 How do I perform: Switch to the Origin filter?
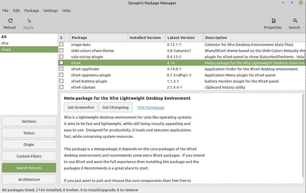coord(29,144)
